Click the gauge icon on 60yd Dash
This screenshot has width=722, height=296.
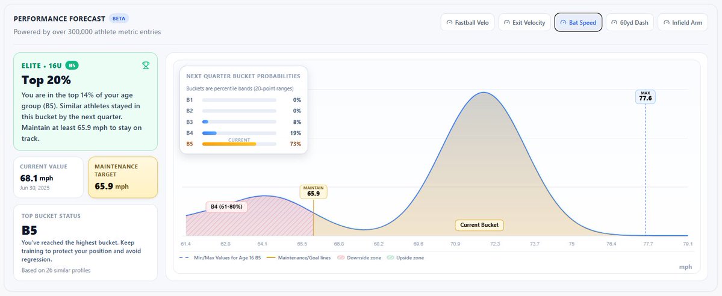click(x=614, y=22)
